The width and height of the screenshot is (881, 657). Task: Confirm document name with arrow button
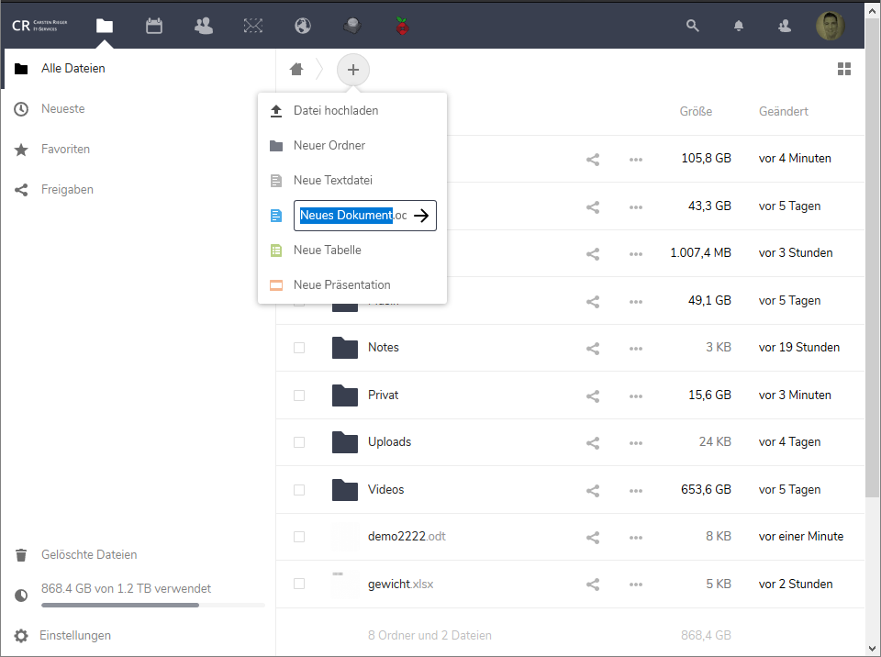tap(421, 215)
